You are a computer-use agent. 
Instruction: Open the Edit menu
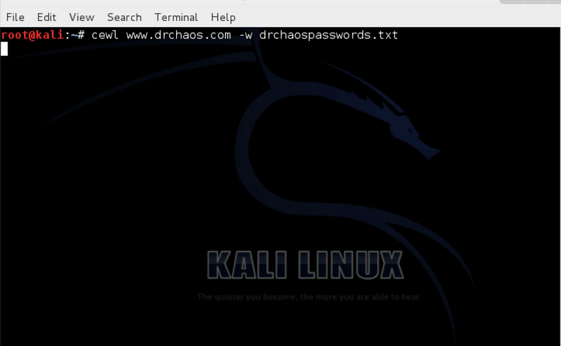[x=47, y=17]
